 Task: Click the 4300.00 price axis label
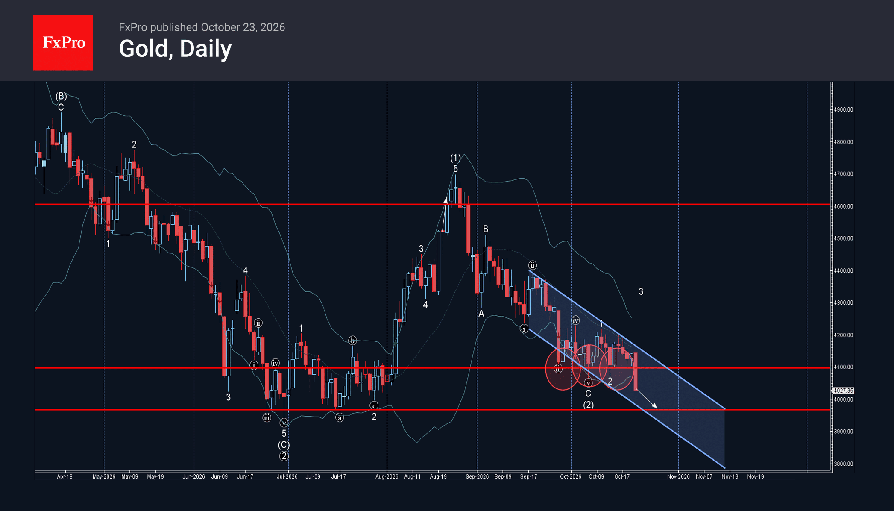point(844,302)
